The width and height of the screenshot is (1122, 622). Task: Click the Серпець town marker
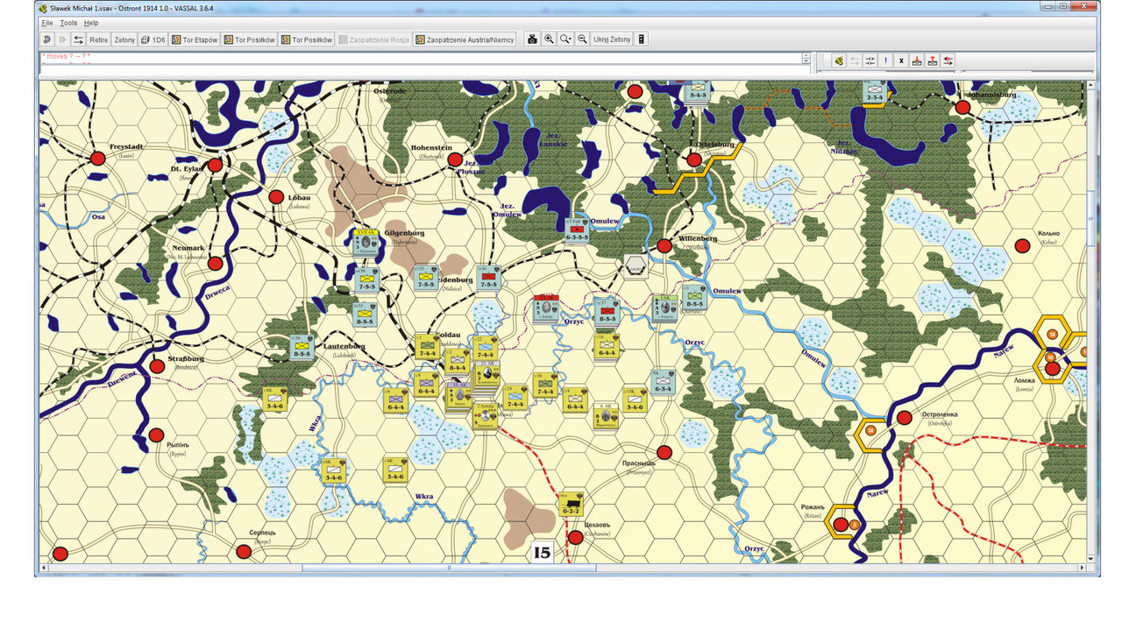(244, 551)
